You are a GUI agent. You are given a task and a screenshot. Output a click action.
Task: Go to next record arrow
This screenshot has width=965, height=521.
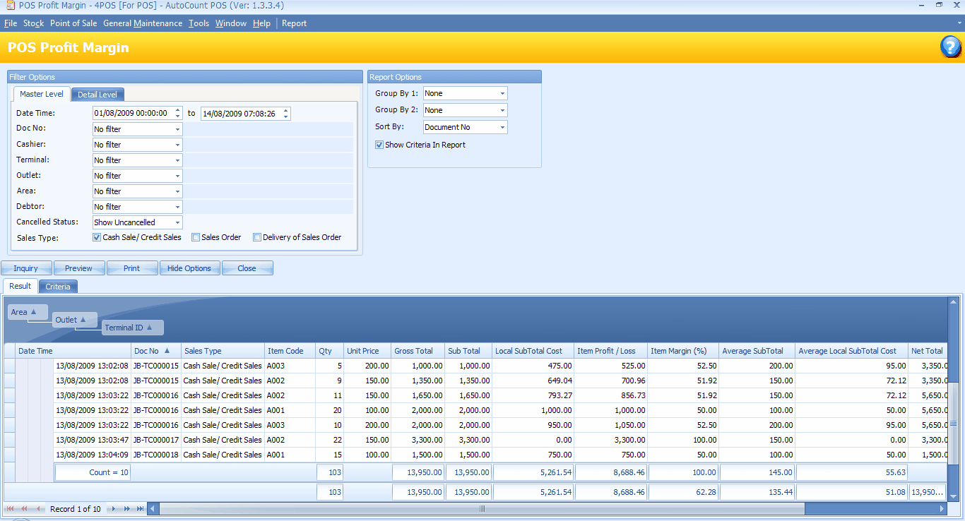[113, 509]
